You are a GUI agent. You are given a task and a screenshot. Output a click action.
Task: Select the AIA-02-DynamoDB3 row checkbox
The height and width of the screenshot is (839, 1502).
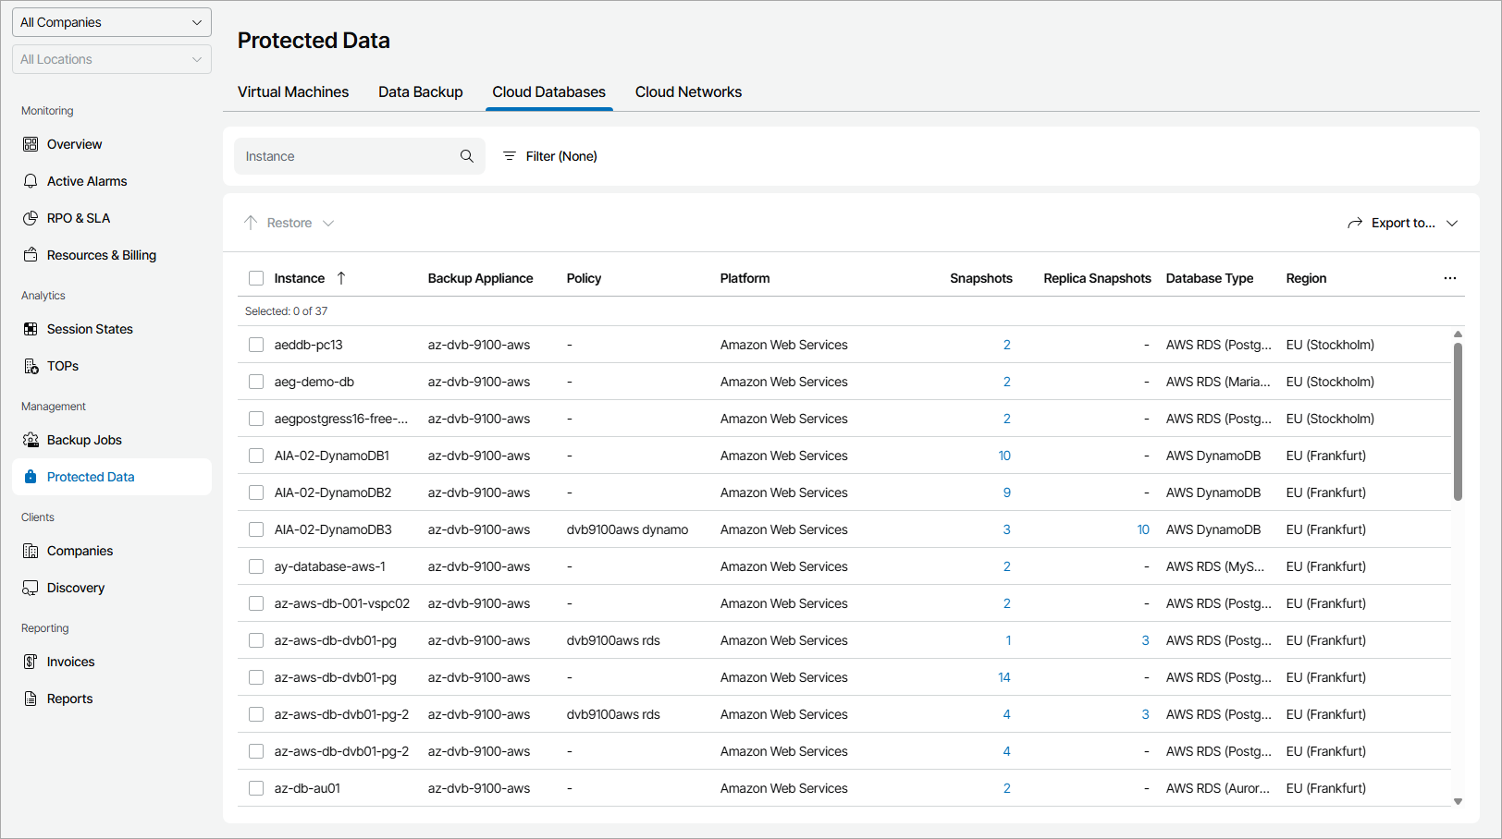click(x=256, y=529)
